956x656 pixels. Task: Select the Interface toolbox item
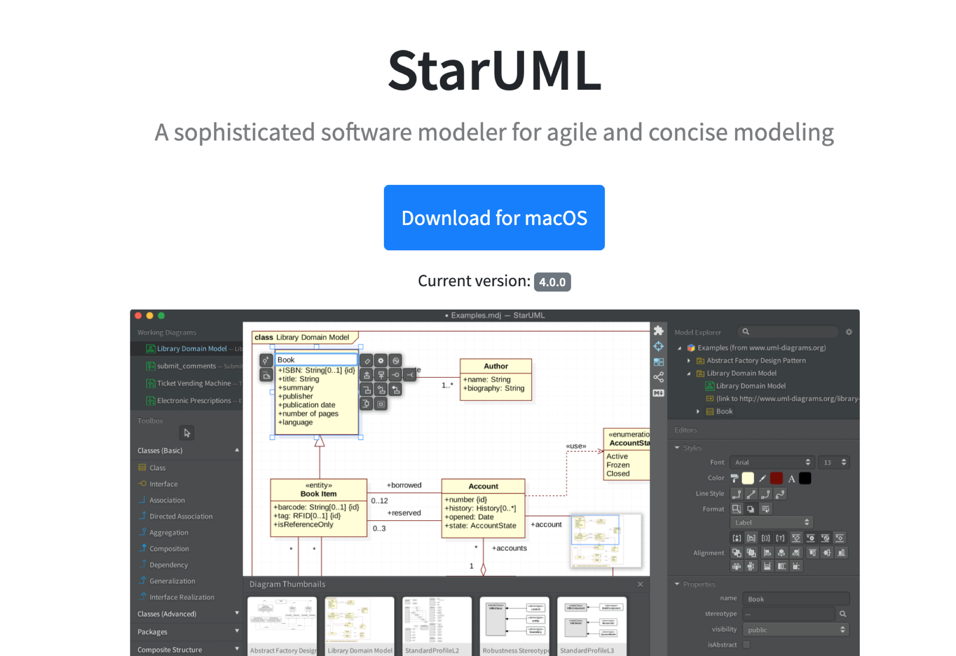[186, 484]
